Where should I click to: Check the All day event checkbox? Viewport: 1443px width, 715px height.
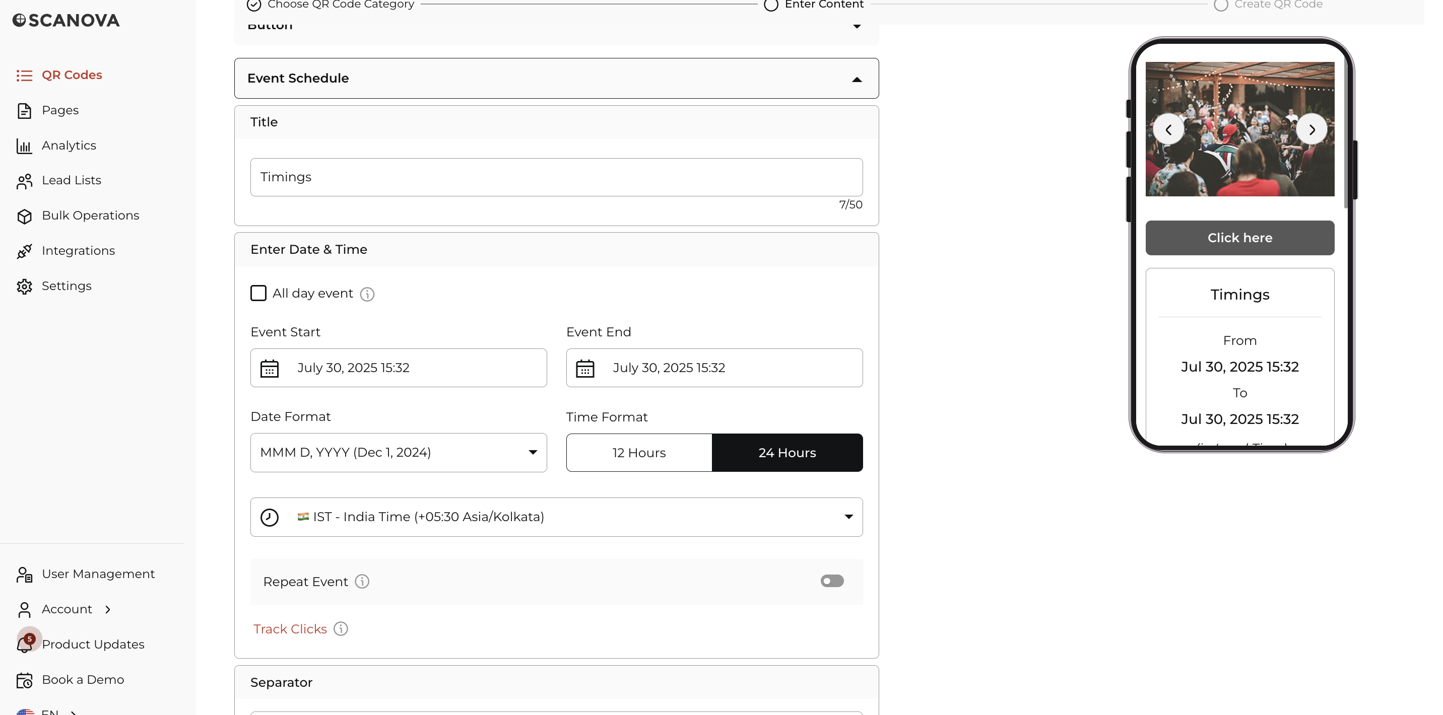point(258,293)
